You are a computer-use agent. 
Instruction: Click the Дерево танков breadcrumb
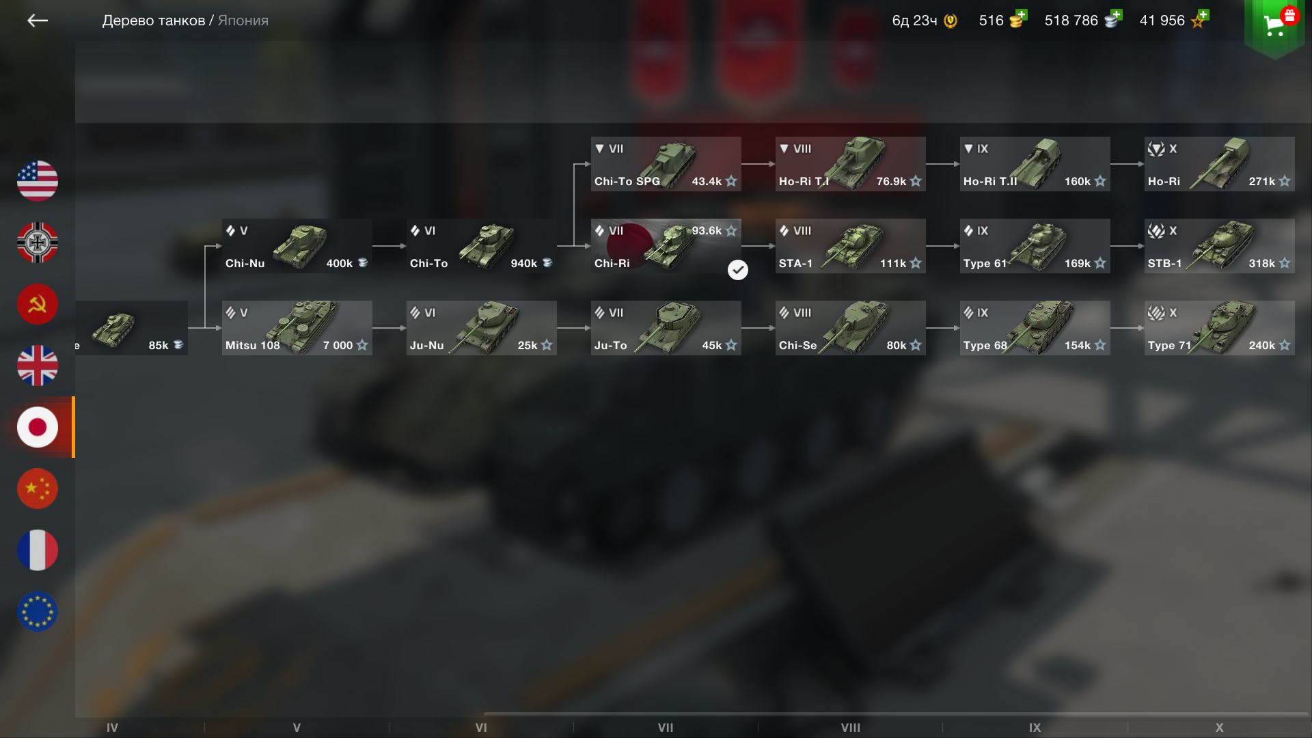click(154, 20)
